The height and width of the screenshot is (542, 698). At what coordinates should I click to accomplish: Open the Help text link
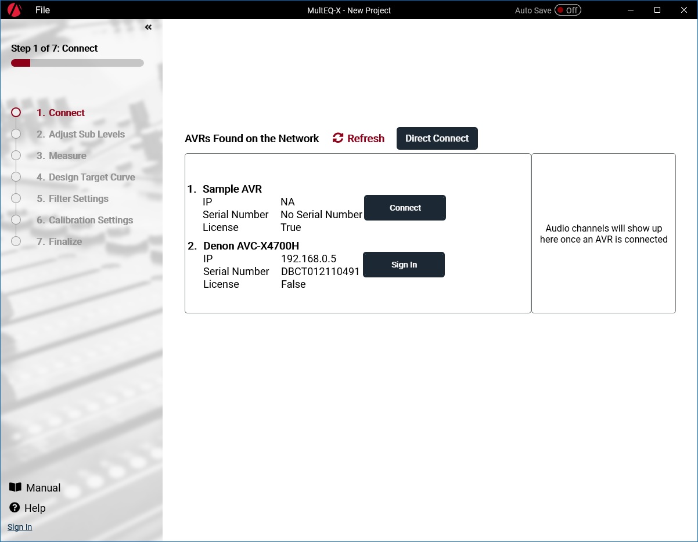pos(35,508)
